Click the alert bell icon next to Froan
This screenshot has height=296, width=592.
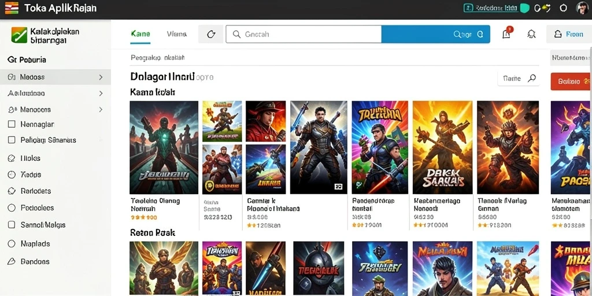tap(531, 34)
